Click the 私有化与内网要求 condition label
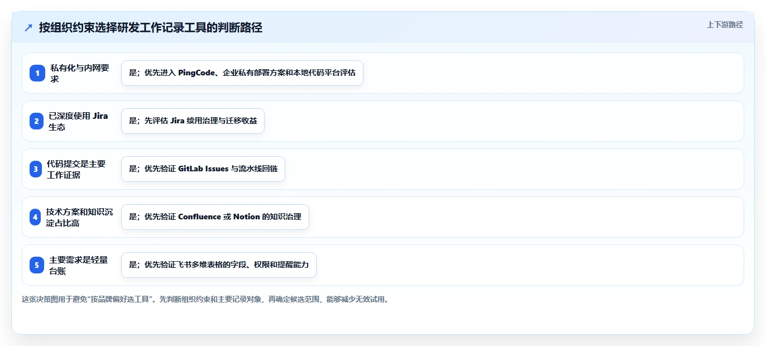Screen dimensions: 766x346 pos(80,73)
